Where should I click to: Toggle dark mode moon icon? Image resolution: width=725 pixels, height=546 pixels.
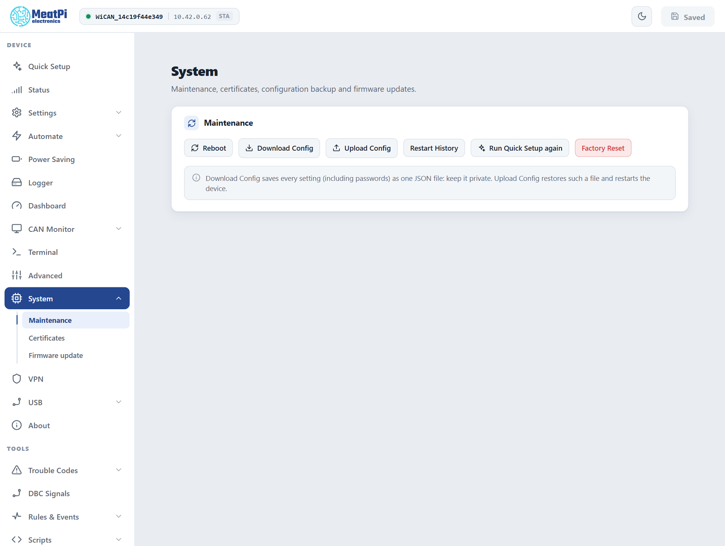(x=642, y=16)
